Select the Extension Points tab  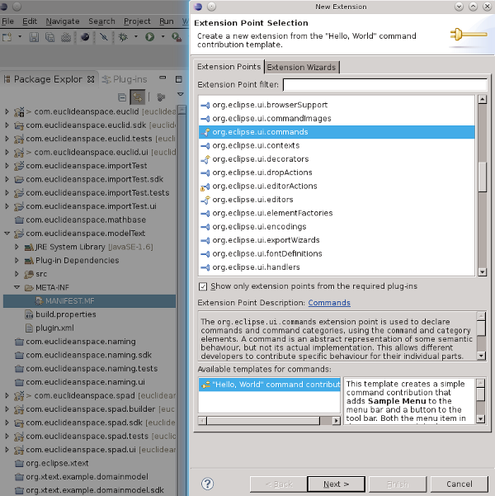[229, 67]
